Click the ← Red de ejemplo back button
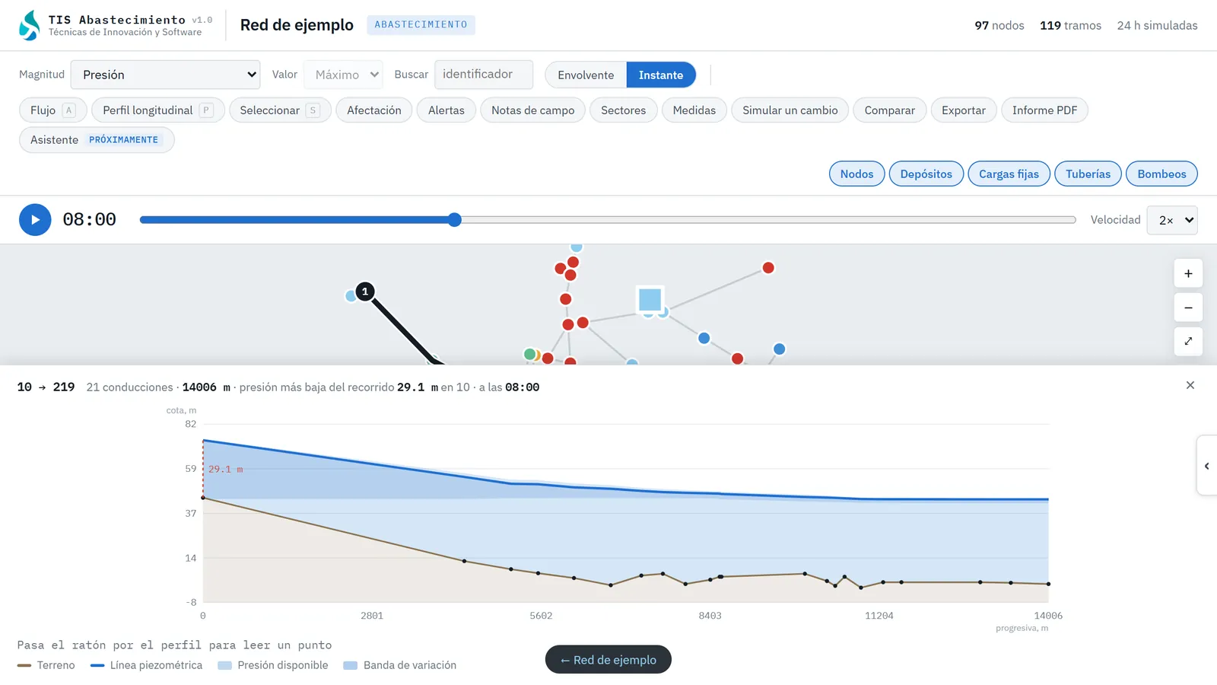 tap(608, 660)
